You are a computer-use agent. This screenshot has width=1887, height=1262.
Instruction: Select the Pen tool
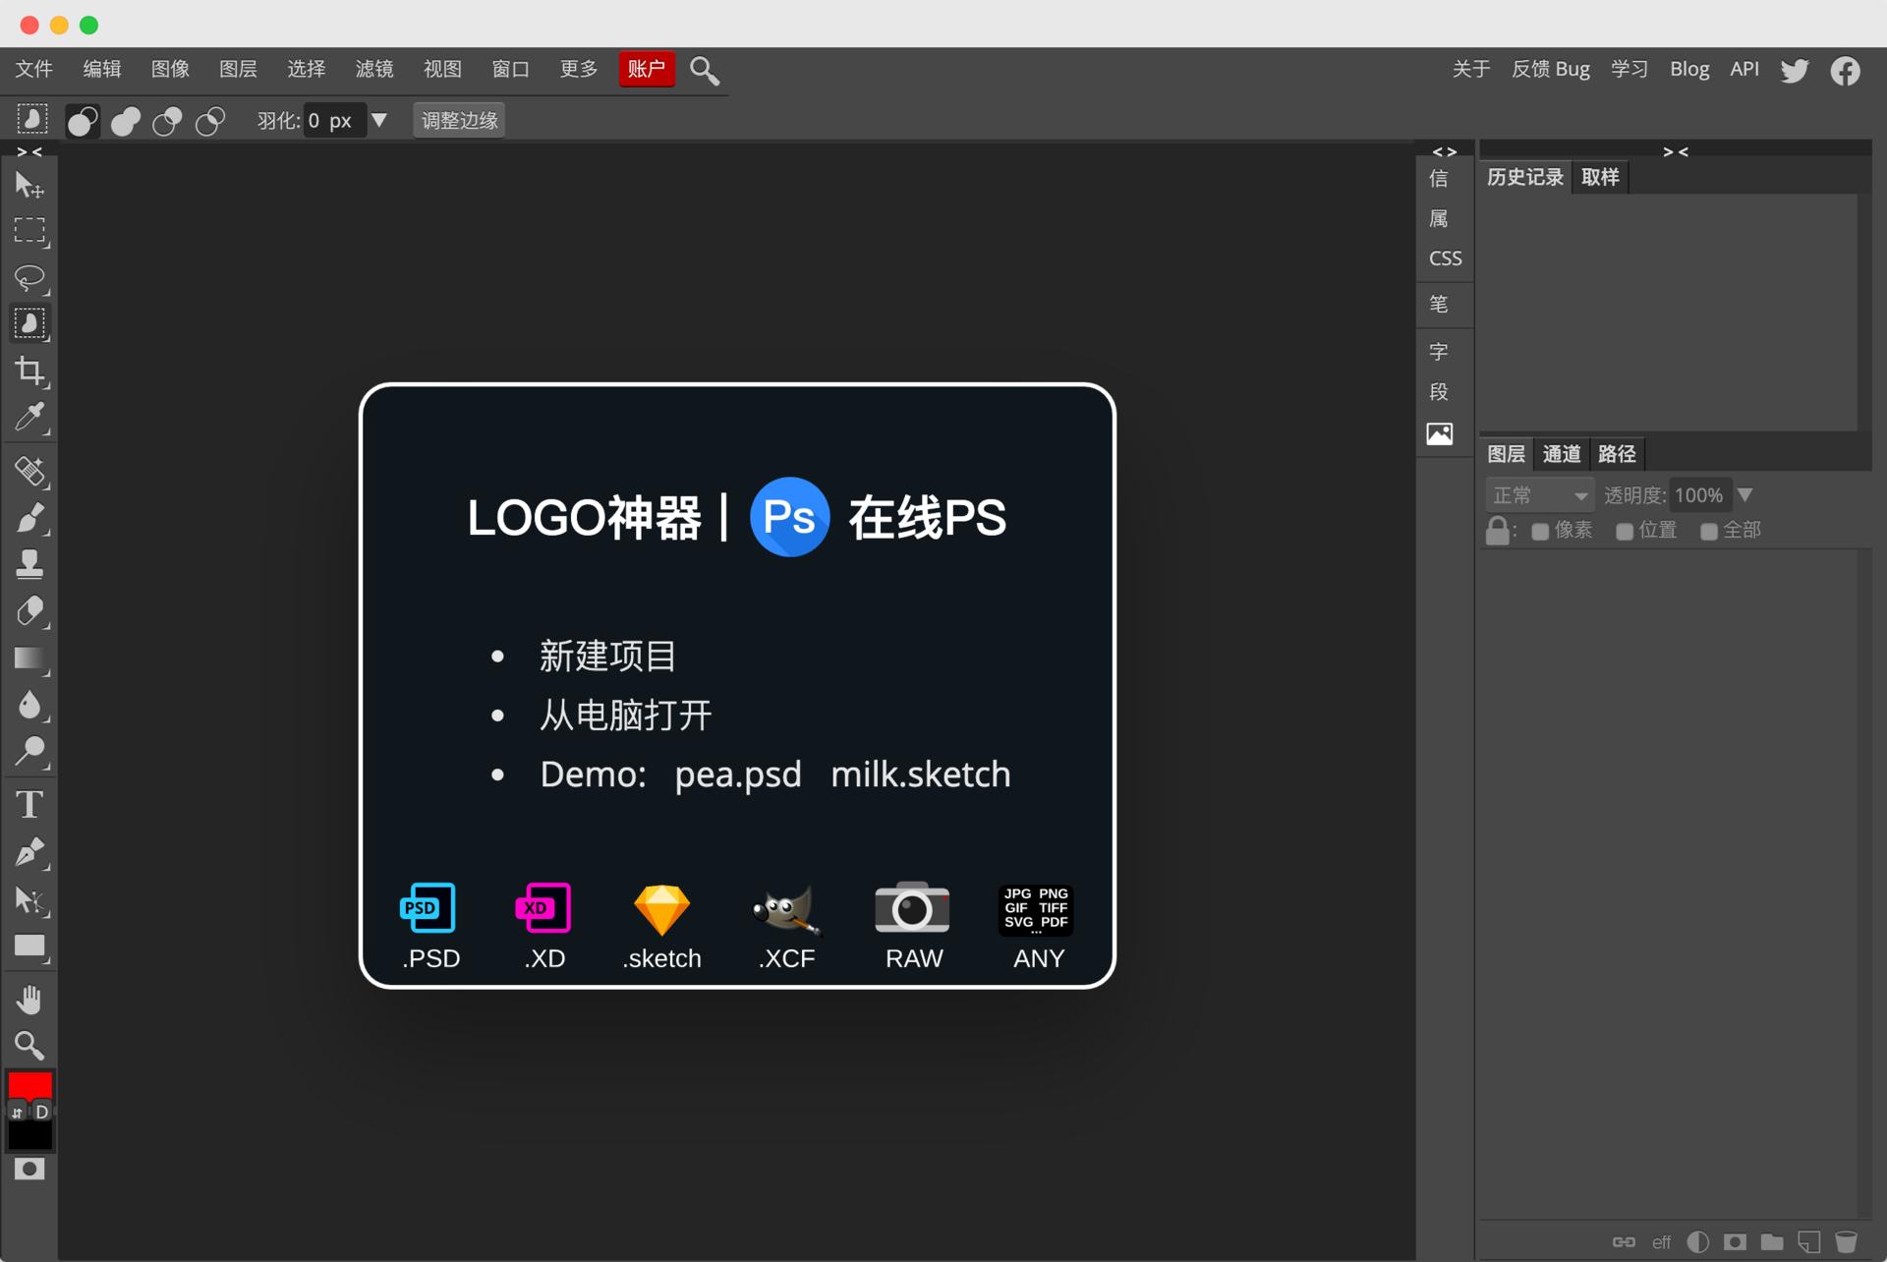click(30, 851)
